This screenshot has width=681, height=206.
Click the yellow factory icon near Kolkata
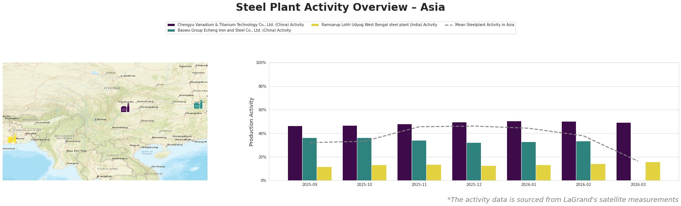pos(12,139)
